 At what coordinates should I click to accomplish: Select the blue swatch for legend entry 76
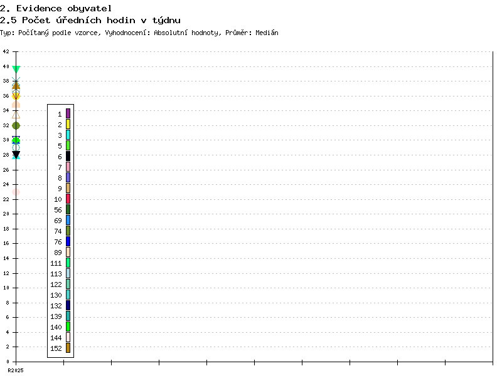click(x=68, y=241)
